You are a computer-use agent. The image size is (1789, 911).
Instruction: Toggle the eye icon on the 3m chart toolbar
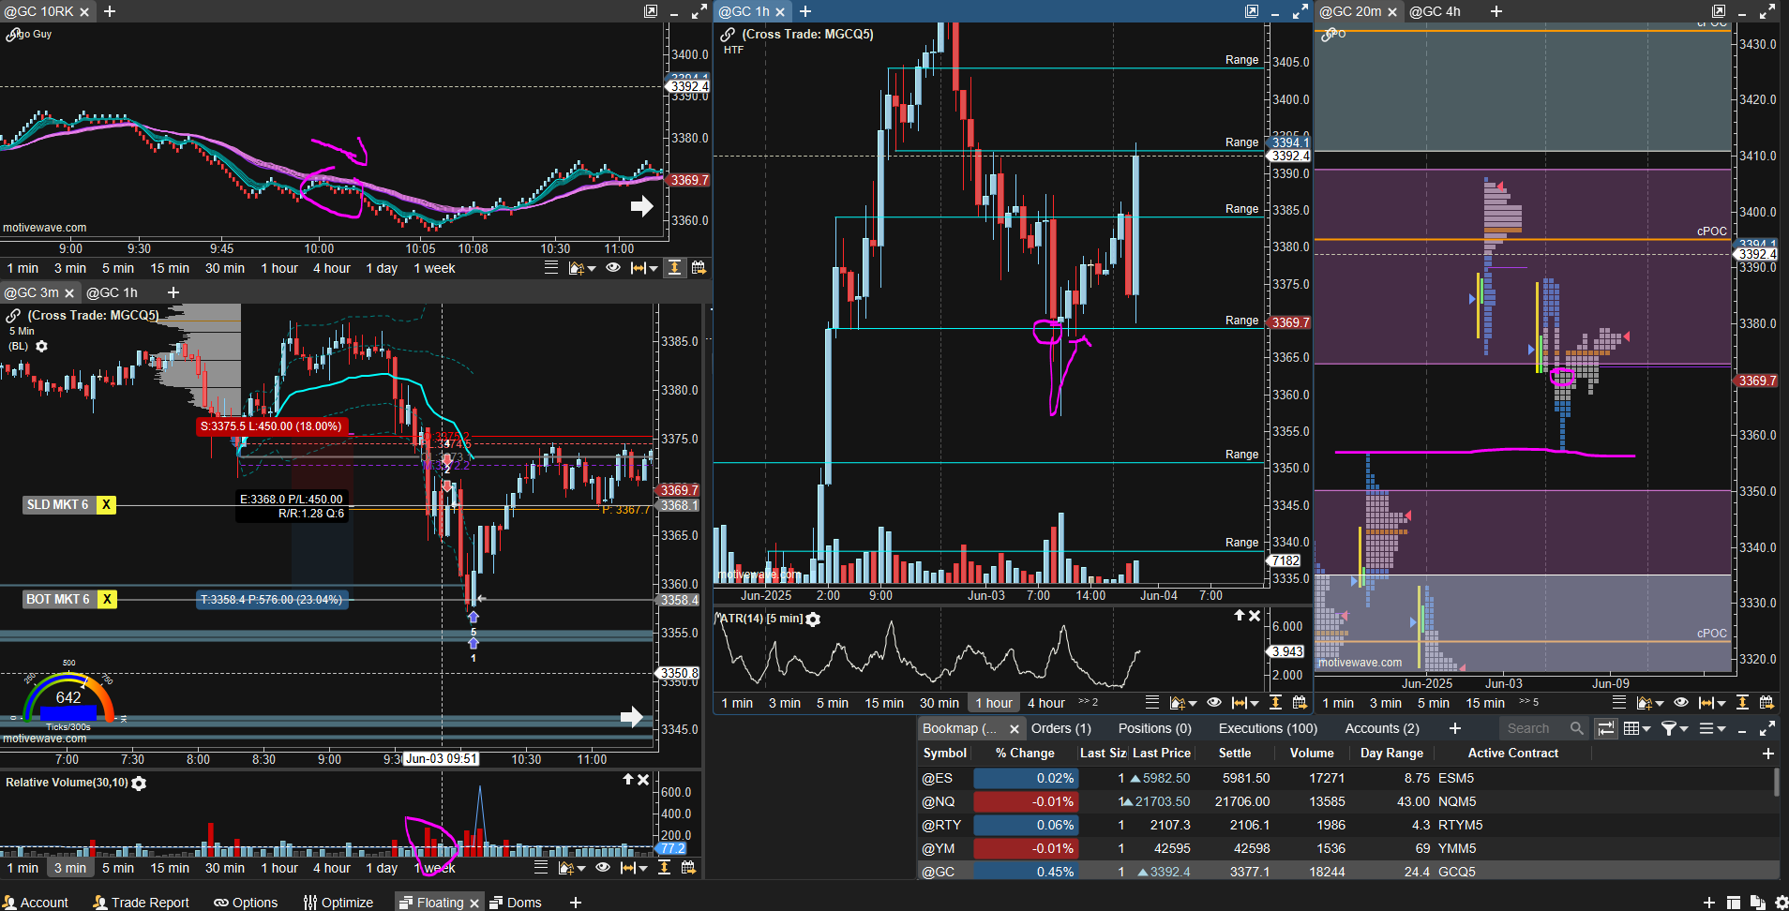point(603,868)
